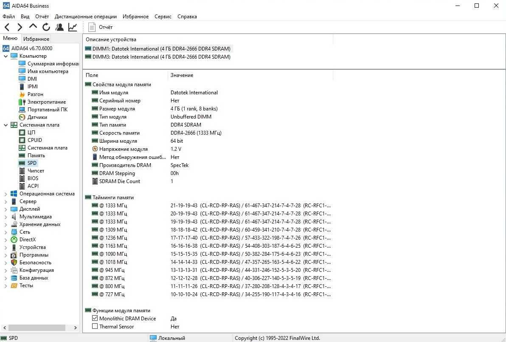Toggle the Thermal Sensor checkbox
Viewport: 506px width, 342px height.
click(95, 327)
